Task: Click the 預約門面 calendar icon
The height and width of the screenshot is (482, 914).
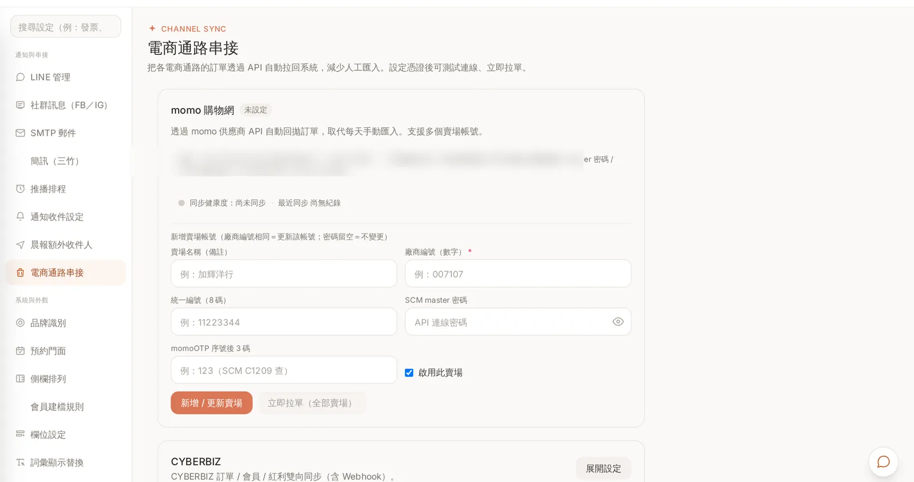Action: (21, 351)
